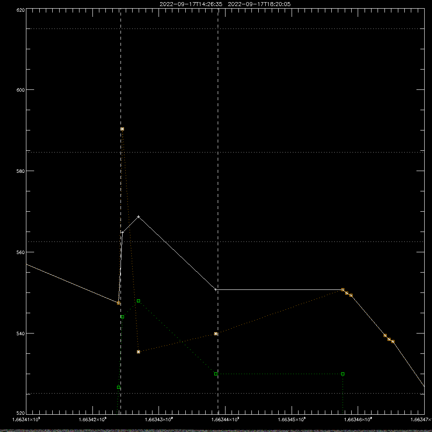Select the orange square where white line drops to 547

point(118,303)
